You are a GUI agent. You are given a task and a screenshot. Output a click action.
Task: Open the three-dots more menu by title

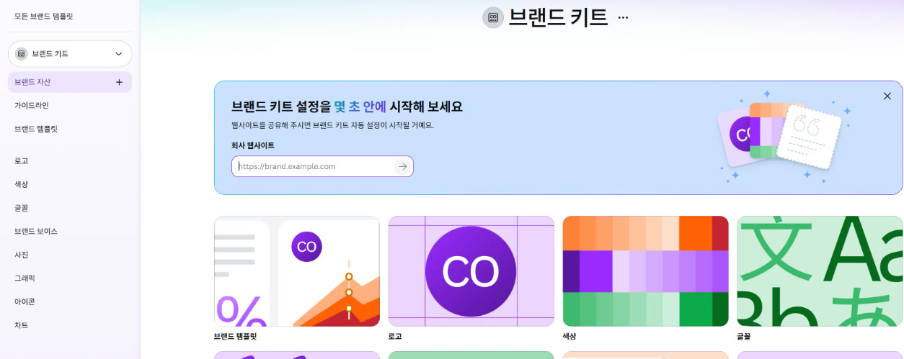pyautogui.click(x=624, y=17)
